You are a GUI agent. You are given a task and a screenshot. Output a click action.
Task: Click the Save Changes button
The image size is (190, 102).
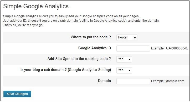[17, 94]
